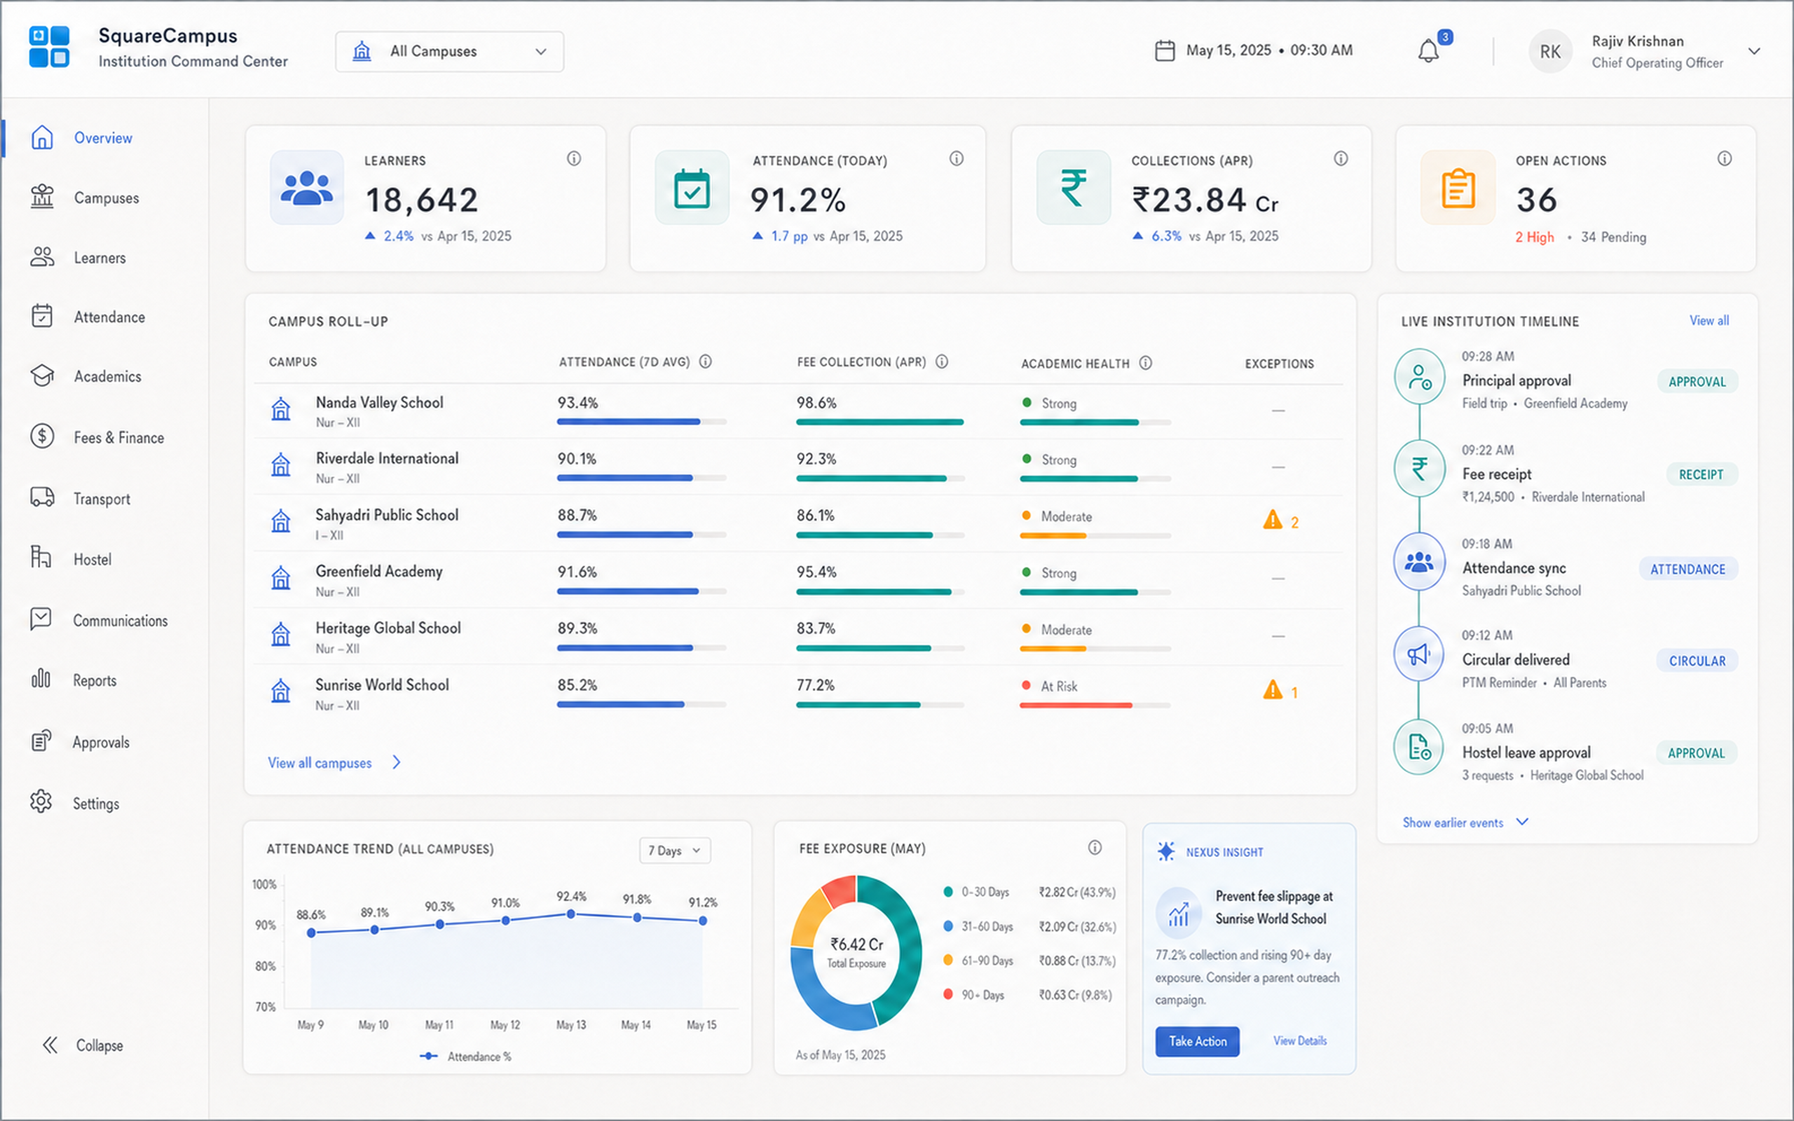Click the calendar icon beside May 15, 2025

tap(1165, 50)
